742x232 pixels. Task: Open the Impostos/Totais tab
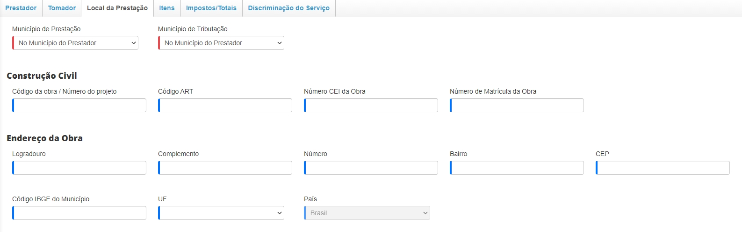pyautogui.click(x=211, y=8)
